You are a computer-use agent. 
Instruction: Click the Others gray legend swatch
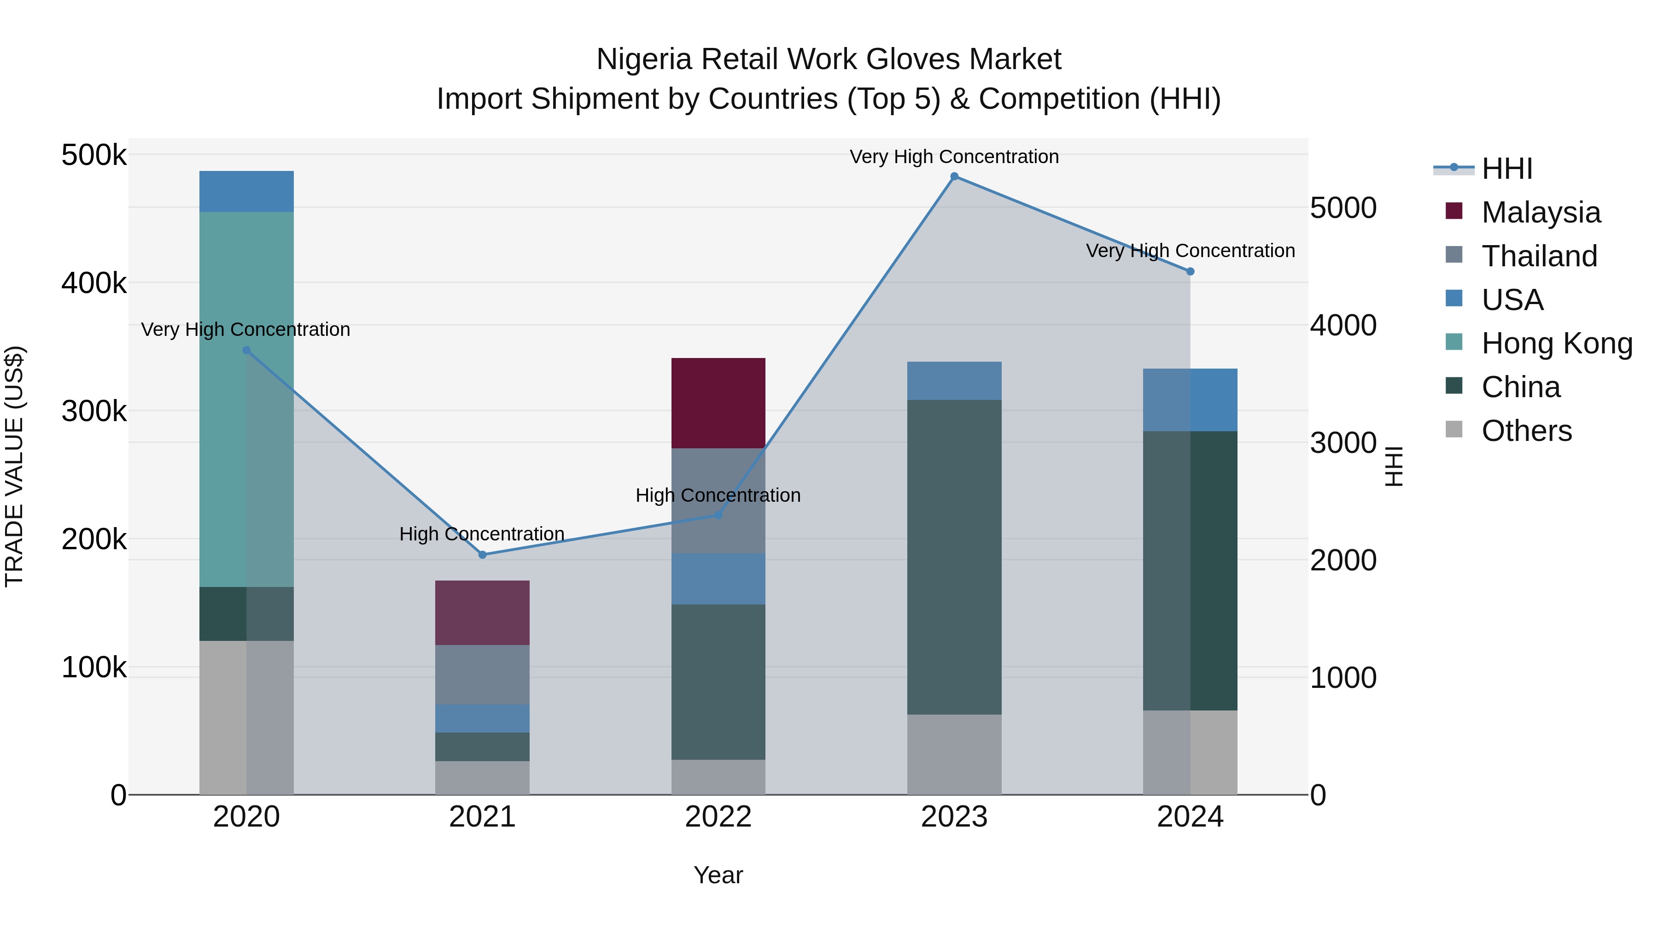pyautogui.click(x=1454, y=429)
